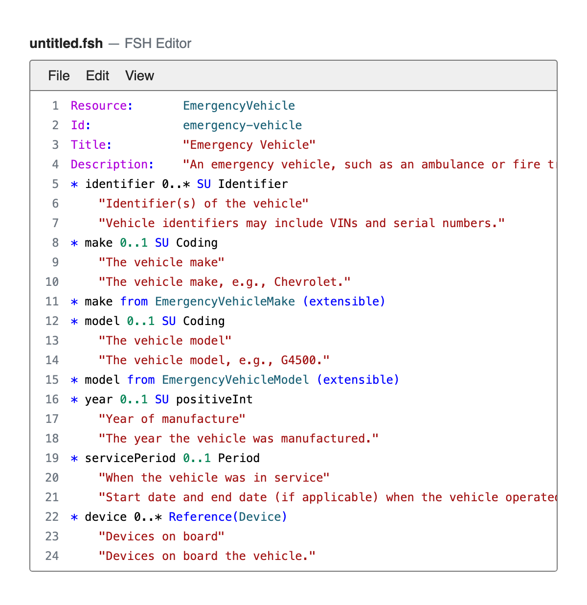This screenshot has height=605, width=587.
Task: Open the View menu
Action: pos(139,76)
